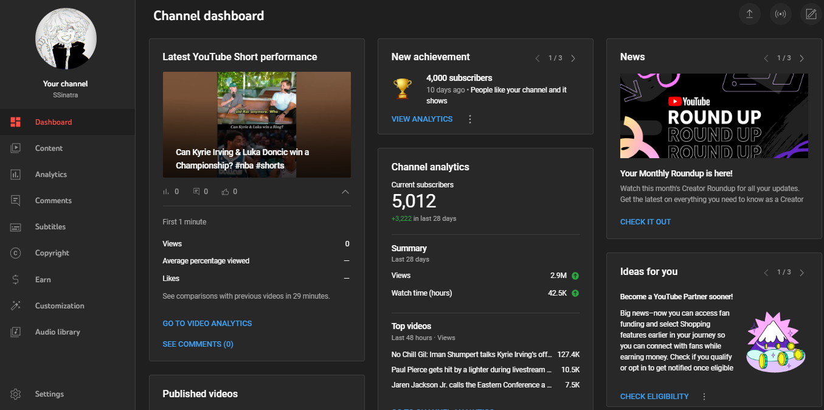Click VIEW ANALYTICS in achievement card

422,119
